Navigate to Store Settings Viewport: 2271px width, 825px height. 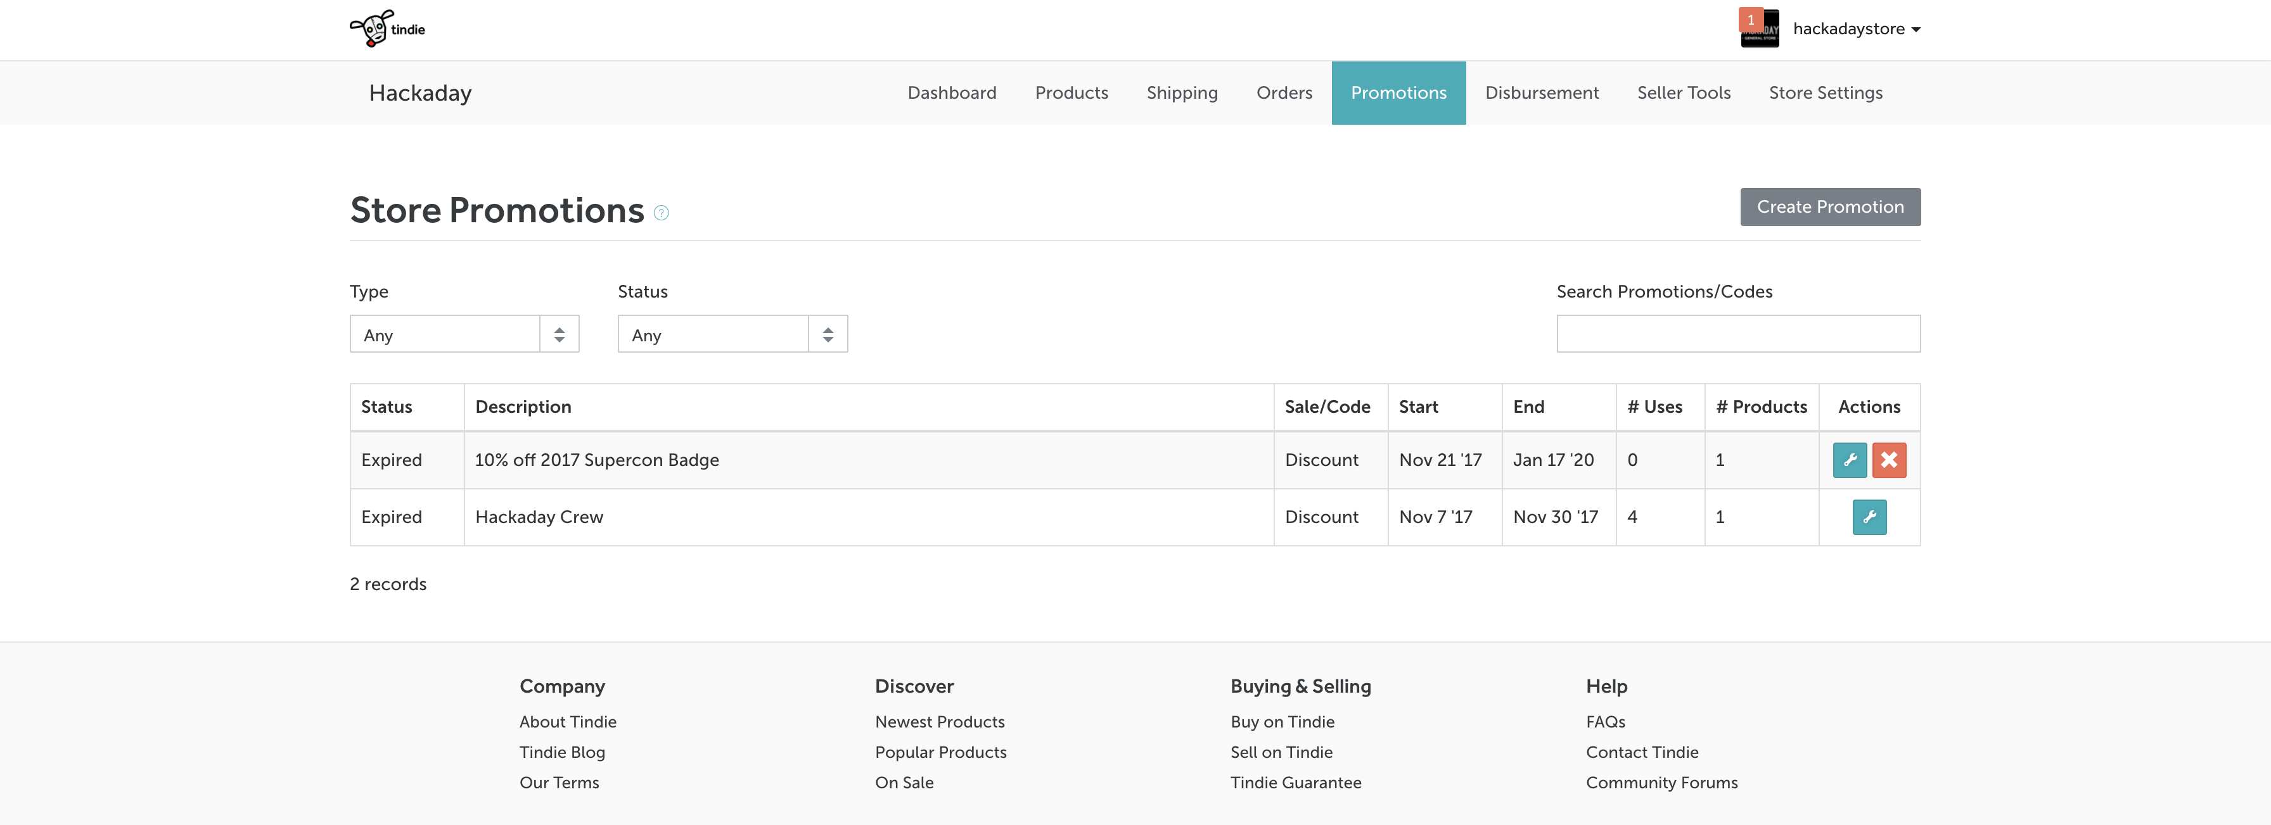click(1825, 93)
